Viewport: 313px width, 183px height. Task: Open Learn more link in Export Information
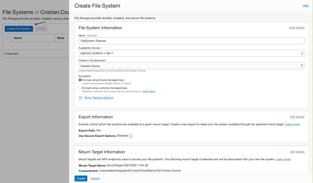coord(292,124)
